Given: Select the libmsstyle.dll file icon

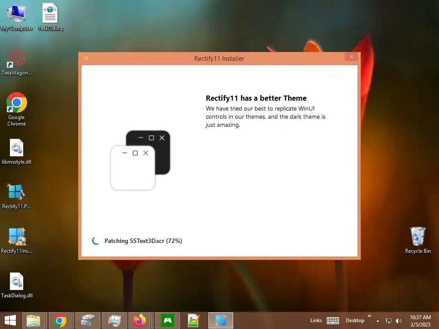Looking at the screenshot, I should 16,152.
